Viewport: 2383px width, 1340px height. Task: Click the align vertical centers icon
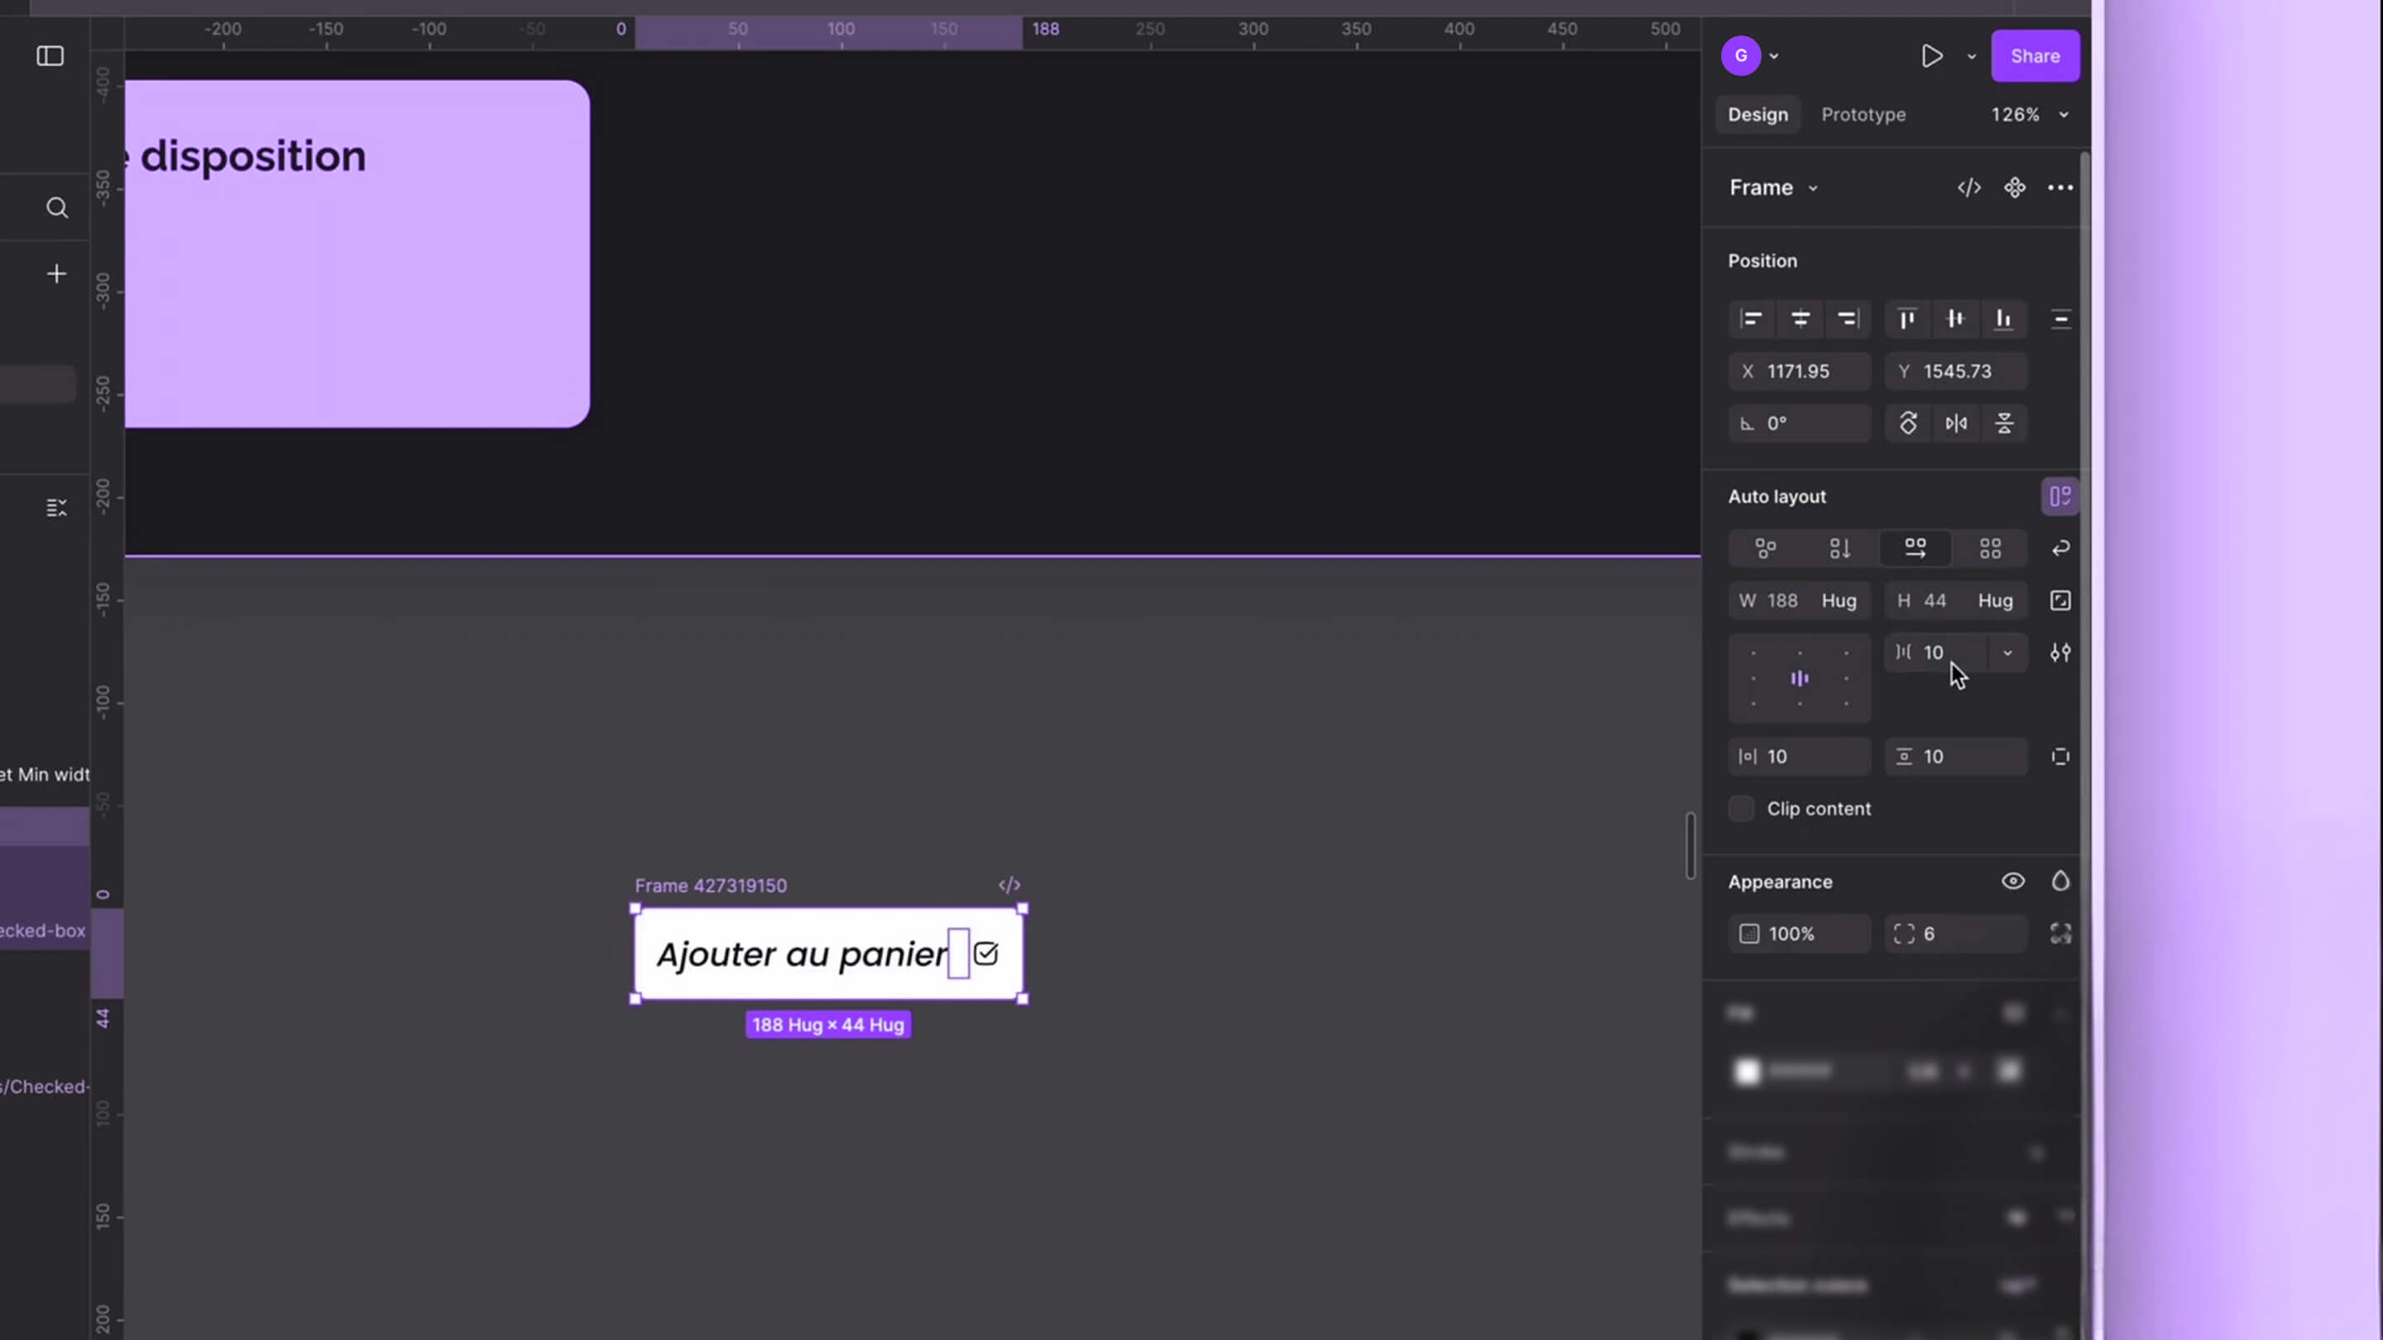tap(1954, 319)
